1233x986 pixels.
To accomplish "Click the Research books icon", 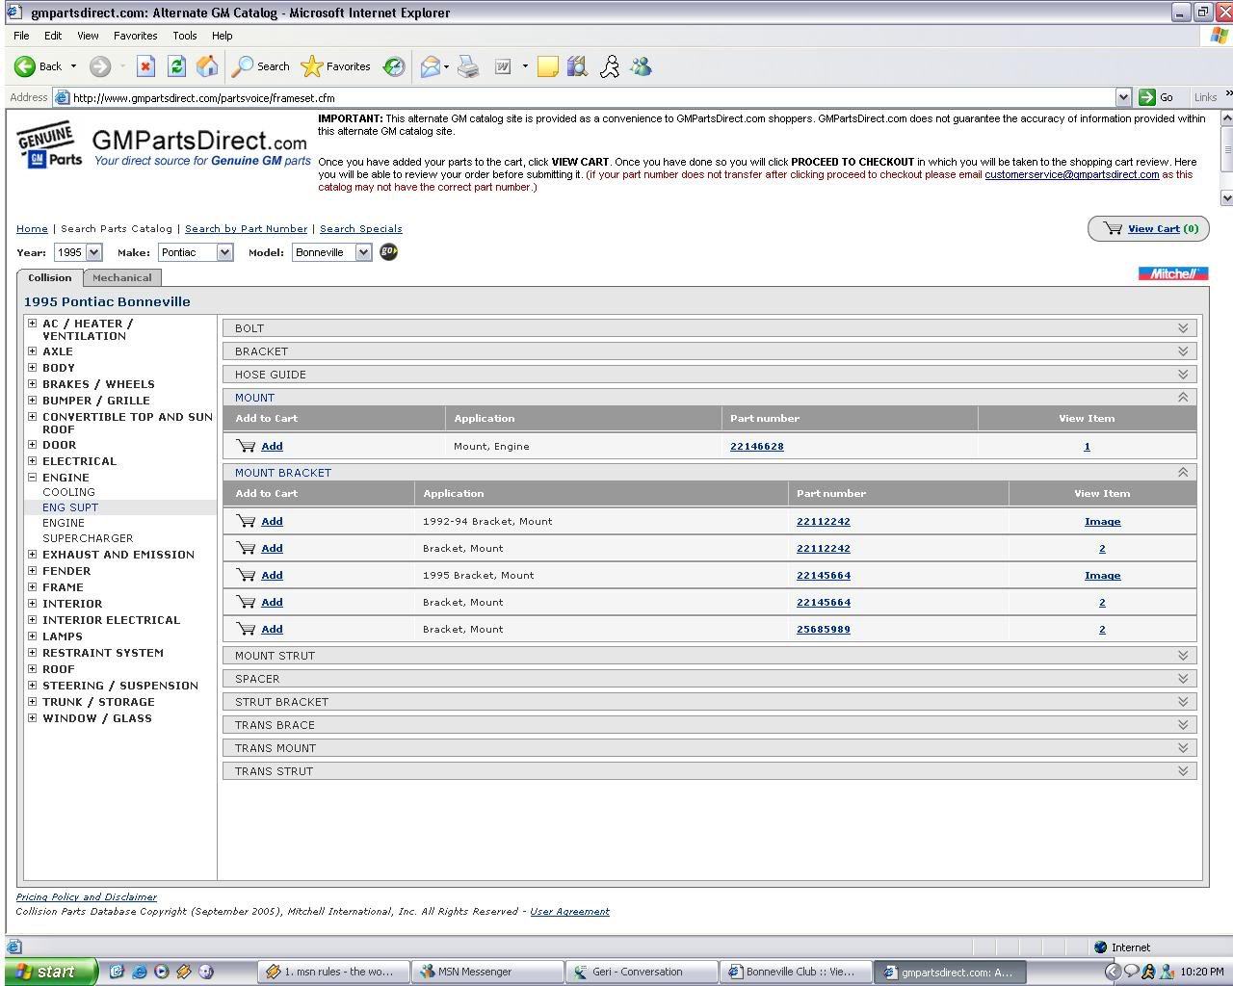I will (577, 66).
